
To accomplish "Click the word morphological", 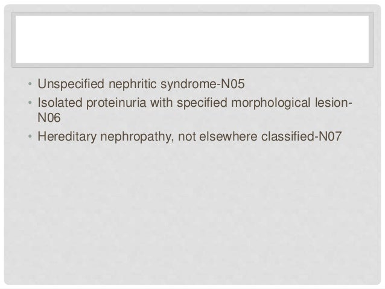I will (271, 103).
